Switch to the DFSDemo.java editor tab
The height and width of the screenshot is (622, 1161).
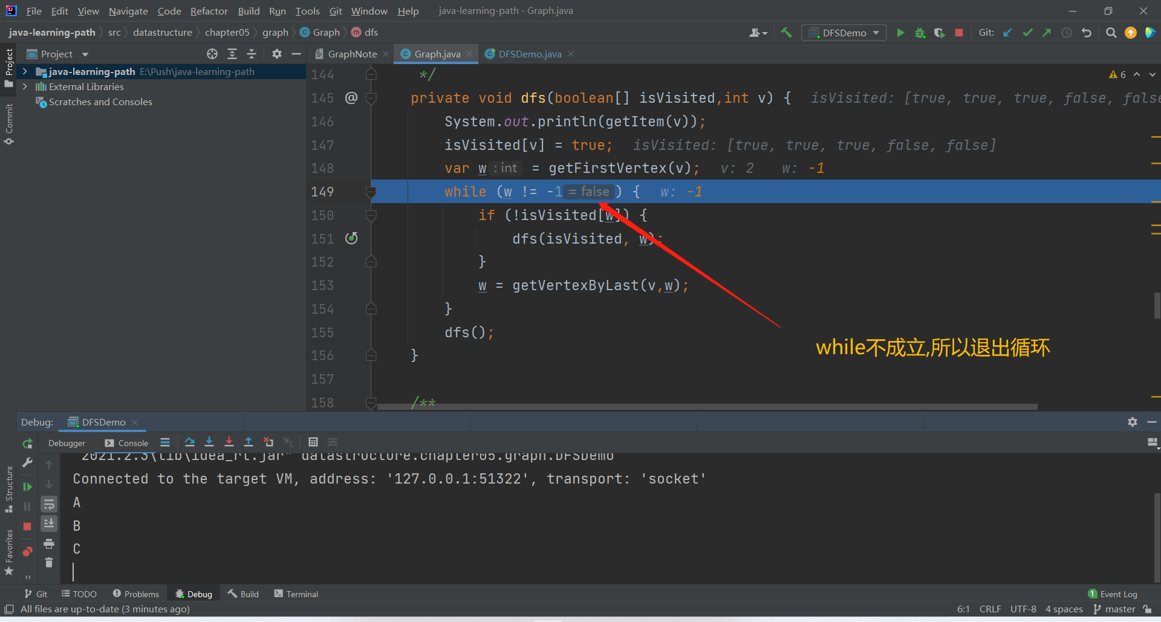pyautogui.click(x=530, y=54)
